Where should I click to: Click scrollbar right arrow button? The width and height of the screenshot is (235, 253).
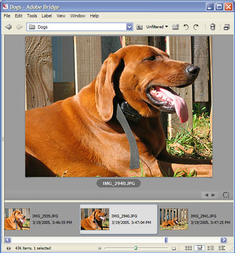[x=224, y=240]
